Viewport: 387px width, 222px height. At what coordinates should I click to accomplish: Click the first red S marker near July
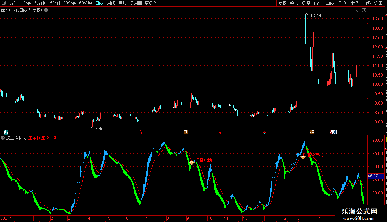click(x=141, y=133)
